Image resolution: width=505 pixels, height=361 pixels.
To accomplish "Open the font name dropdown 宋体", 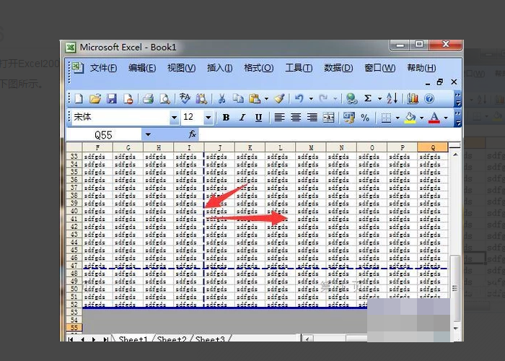I will pos(174,118).
